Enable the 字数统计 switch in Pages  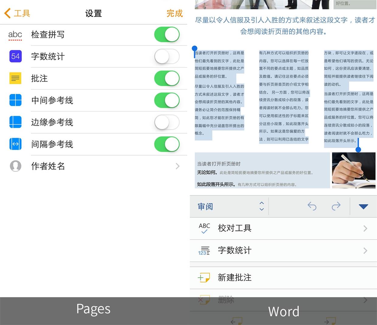click(x=166, y=56)
